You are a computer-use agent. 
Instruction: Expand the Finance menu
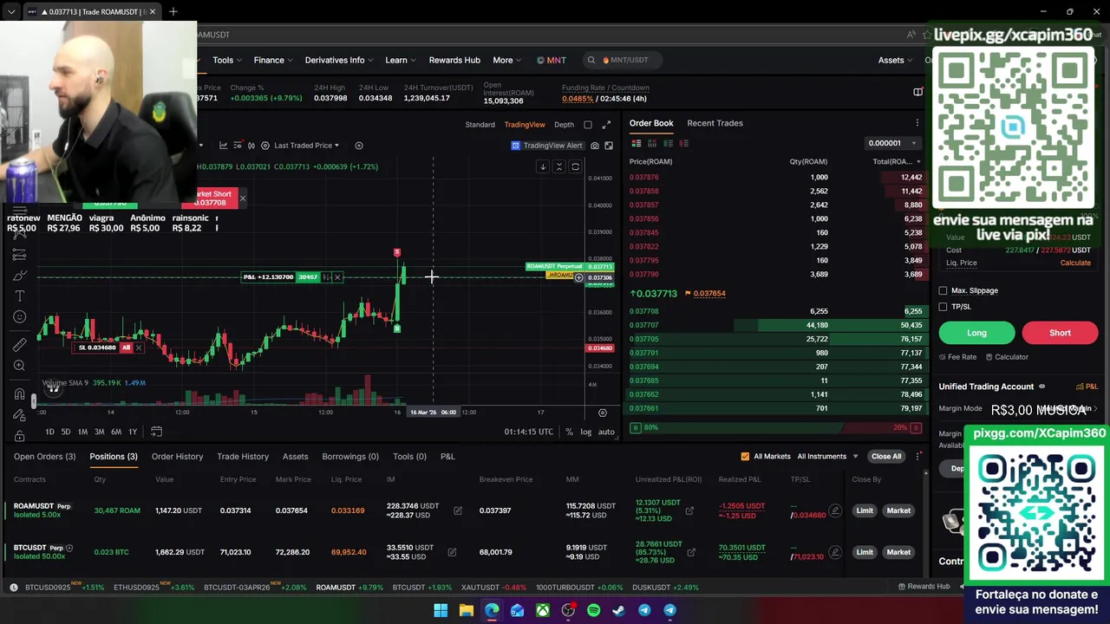pos(273,60)
